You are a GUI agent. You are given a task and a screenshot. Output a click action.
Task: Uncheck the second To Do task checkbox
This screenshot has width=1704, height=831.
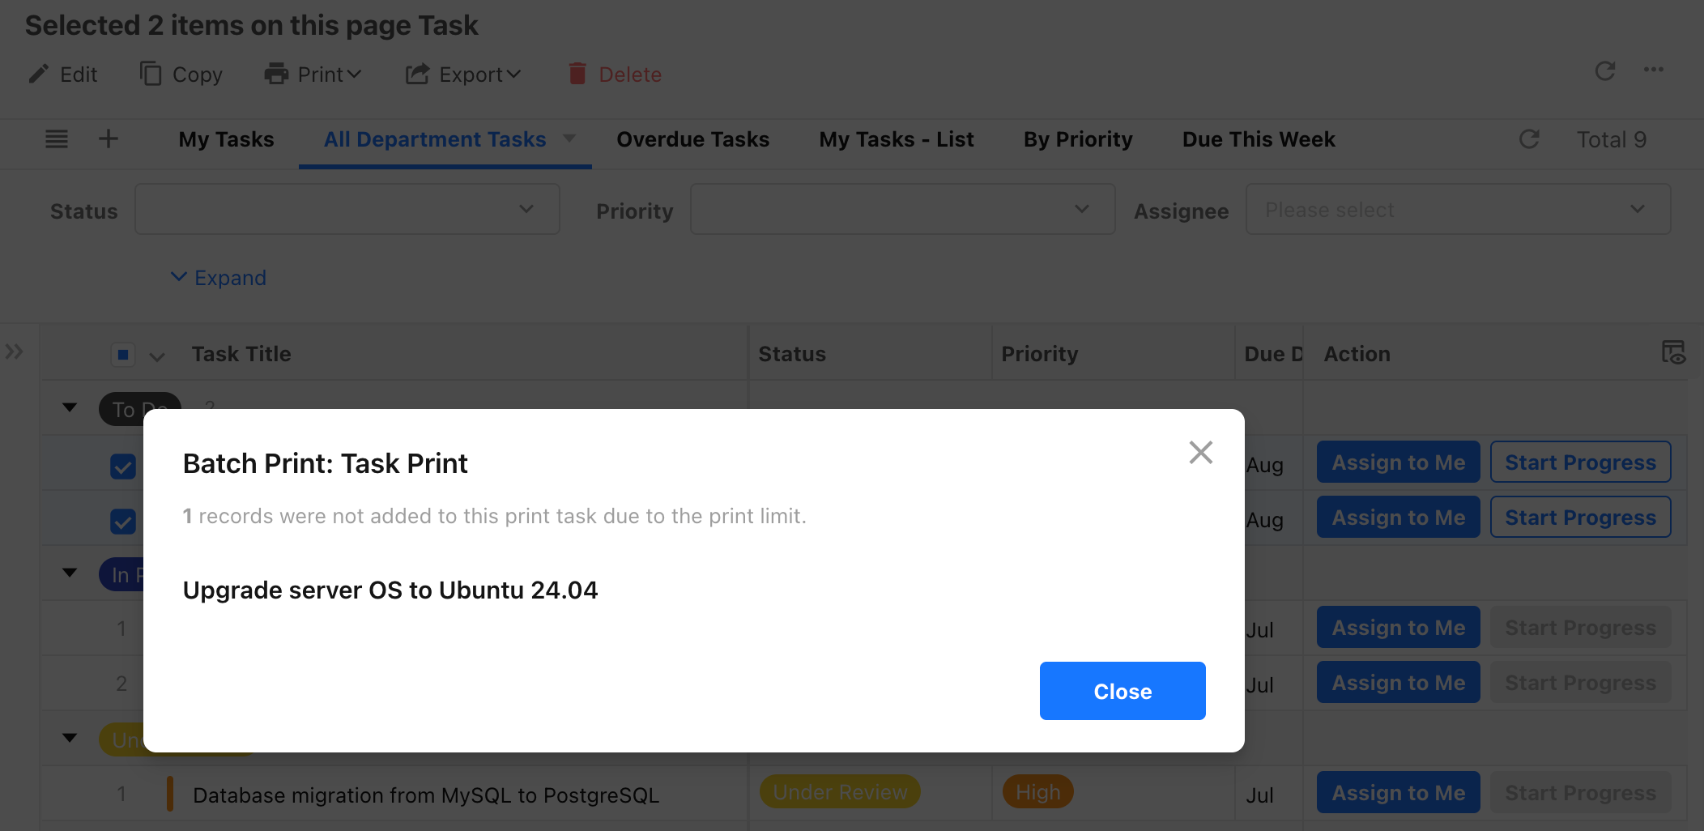(x=123, y=521)
